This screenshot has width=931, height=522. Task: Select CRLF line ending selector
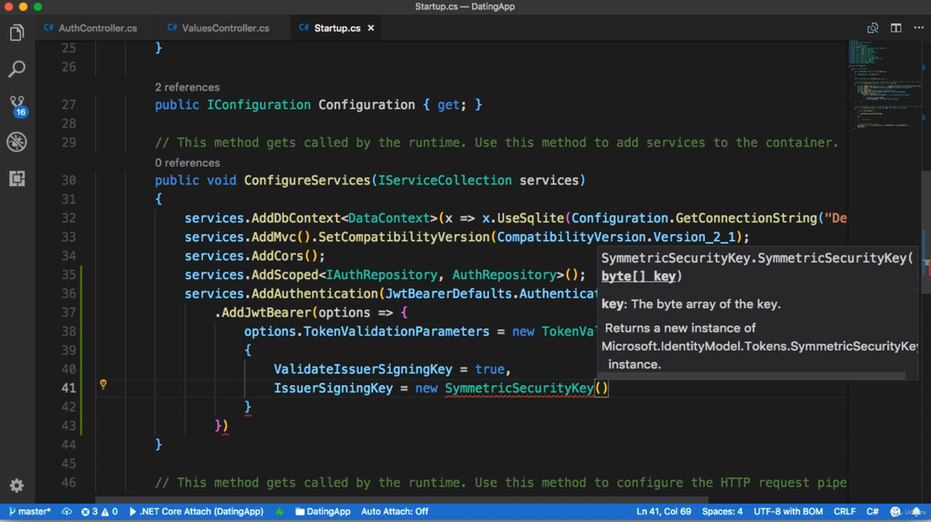point(844,512)
